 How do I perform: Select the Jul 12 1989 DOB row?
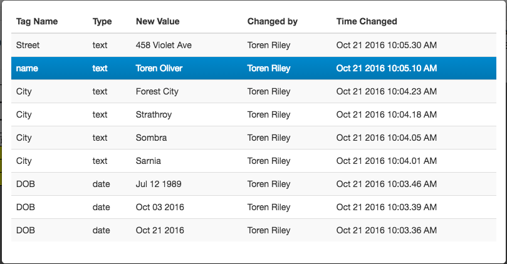point(253,184)
